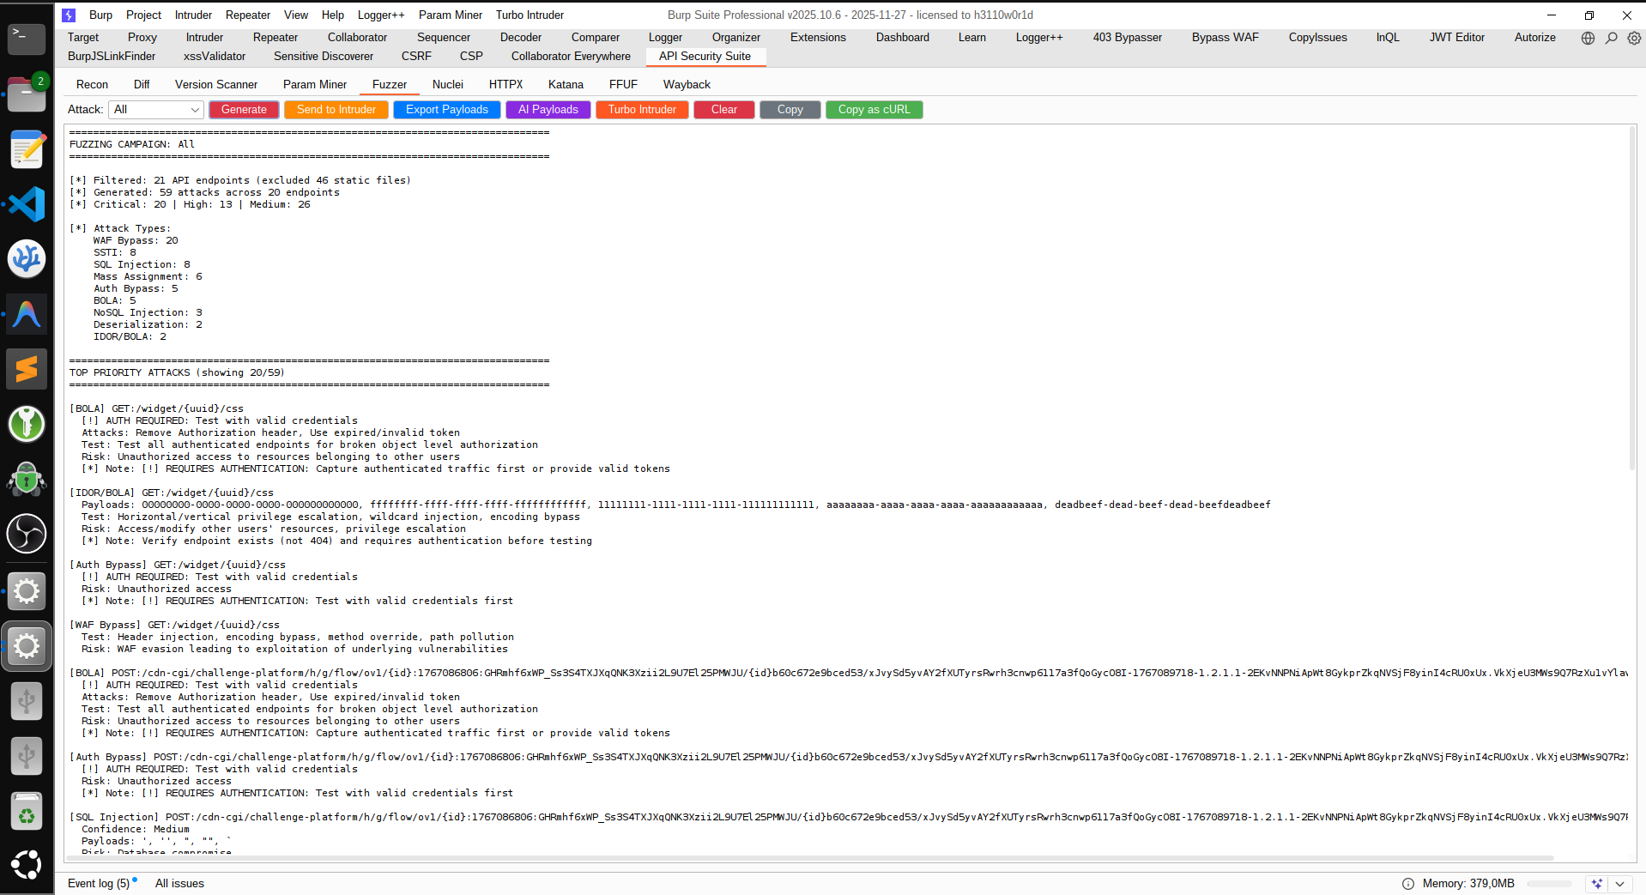Switch to the Wayback tab
Viewport: 1646px width, 895px height.
pyautogui.click(x=686, y=84)
